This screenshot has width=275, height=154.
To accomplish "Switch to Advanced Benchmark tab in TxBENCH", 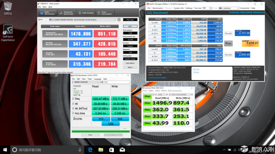I will click(x=67, y=13).
